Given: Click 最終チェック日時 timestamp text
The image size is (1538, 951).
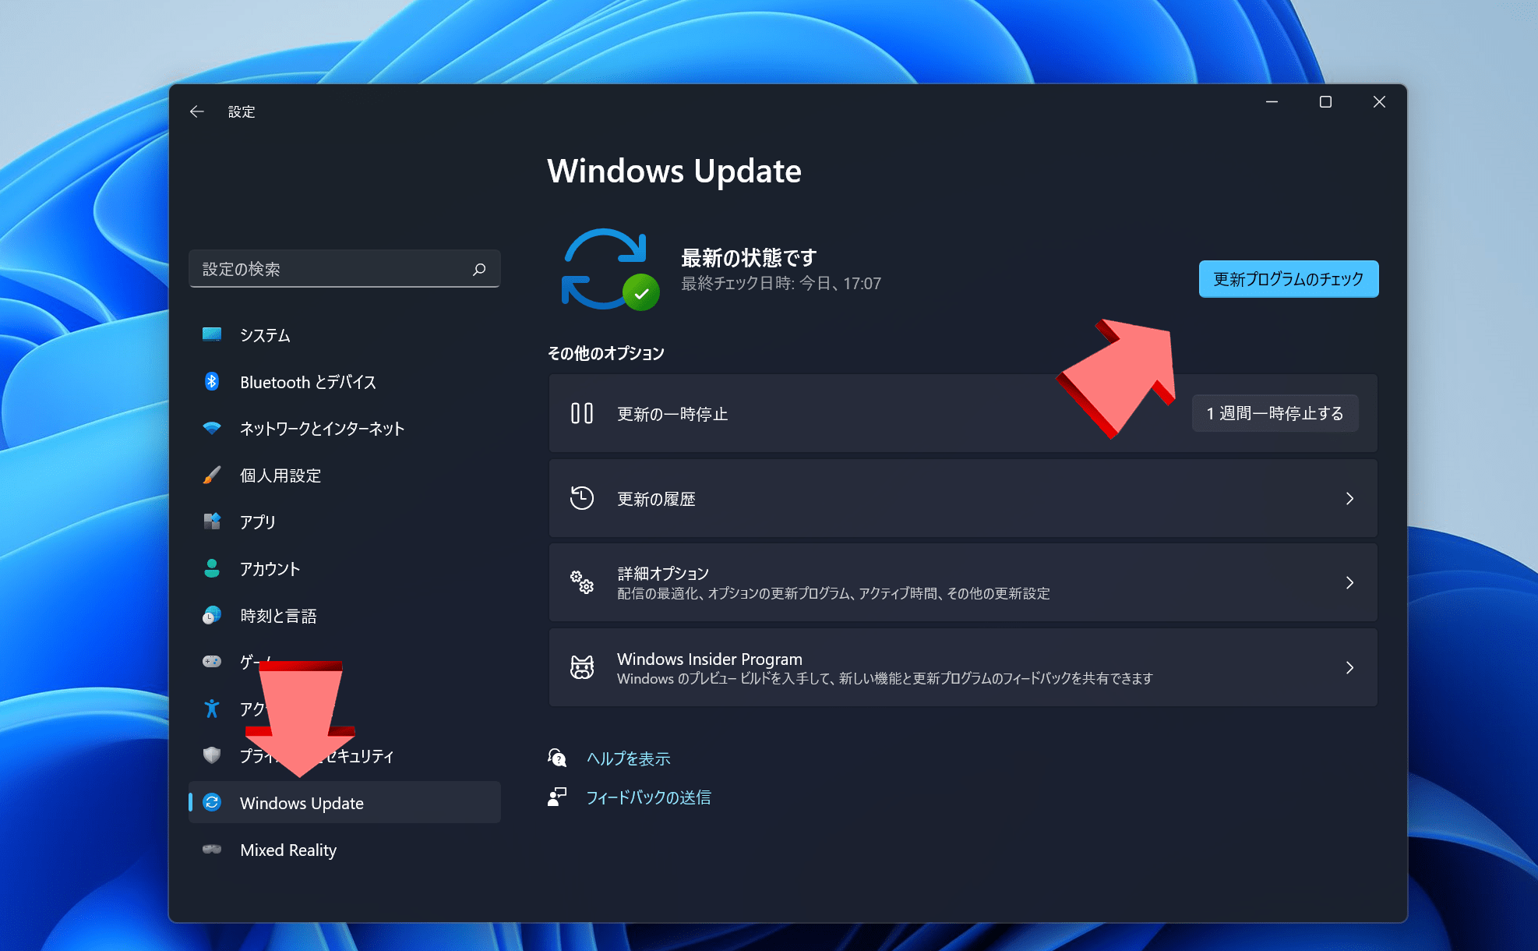Looking at the screenshot, I should (x=781, y=284).
